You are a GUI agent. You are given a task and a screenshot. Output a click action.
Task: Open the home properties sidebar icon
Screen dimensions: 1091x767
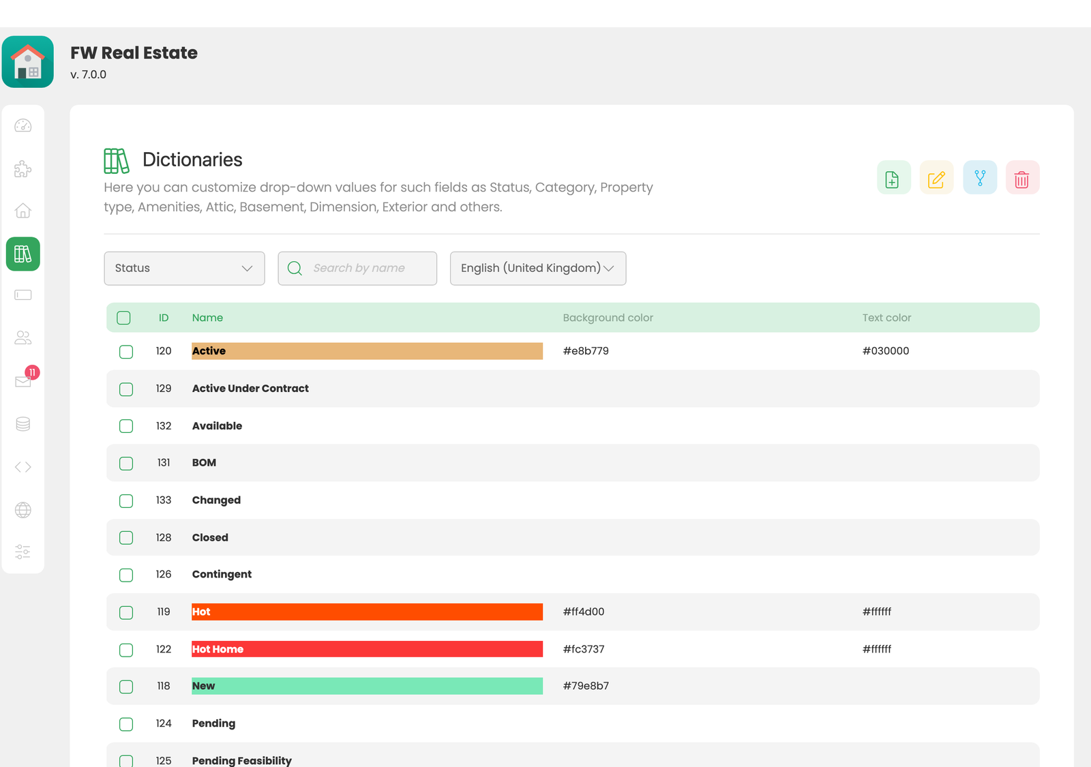[23, 211]
